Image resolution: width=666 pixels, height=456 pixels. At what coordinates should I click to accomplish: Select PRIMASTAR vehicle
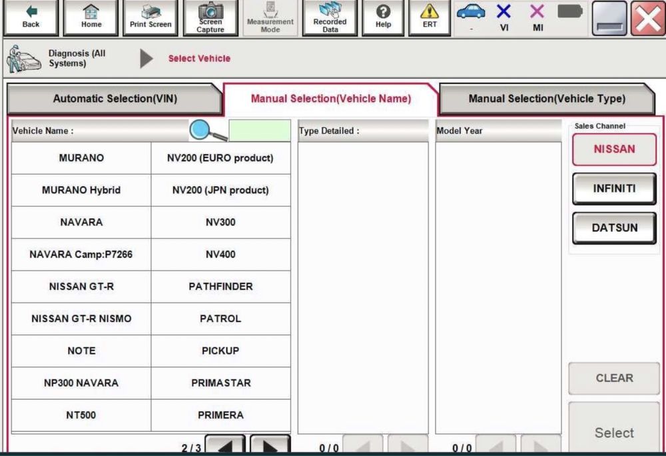(220, 383)
